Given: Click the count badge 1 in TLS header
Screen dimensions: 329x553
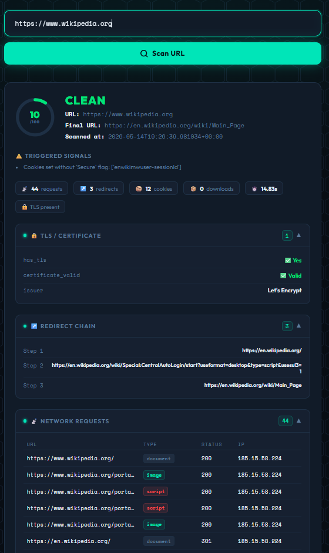Looking at the screenshot, I should pos(287,235).
